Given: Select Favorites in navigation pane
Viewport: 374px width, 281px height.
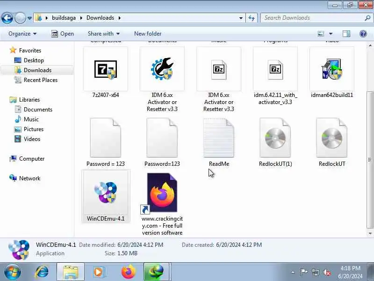Looking at the screenshot, I should [30, 51].
